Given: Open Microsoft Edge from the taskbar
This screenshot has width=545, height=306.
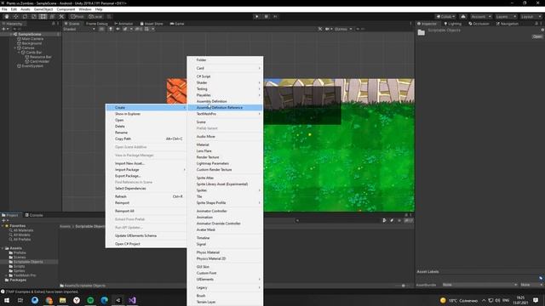Looking at the screenshot, I should point(104,300).
